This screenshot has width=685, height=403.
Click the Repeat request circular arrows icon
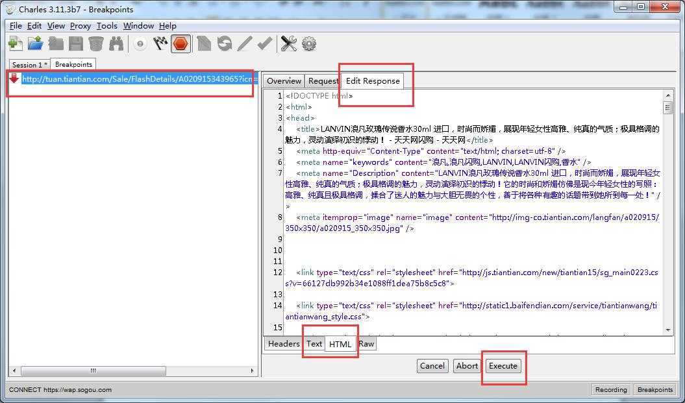click(224, 43)
